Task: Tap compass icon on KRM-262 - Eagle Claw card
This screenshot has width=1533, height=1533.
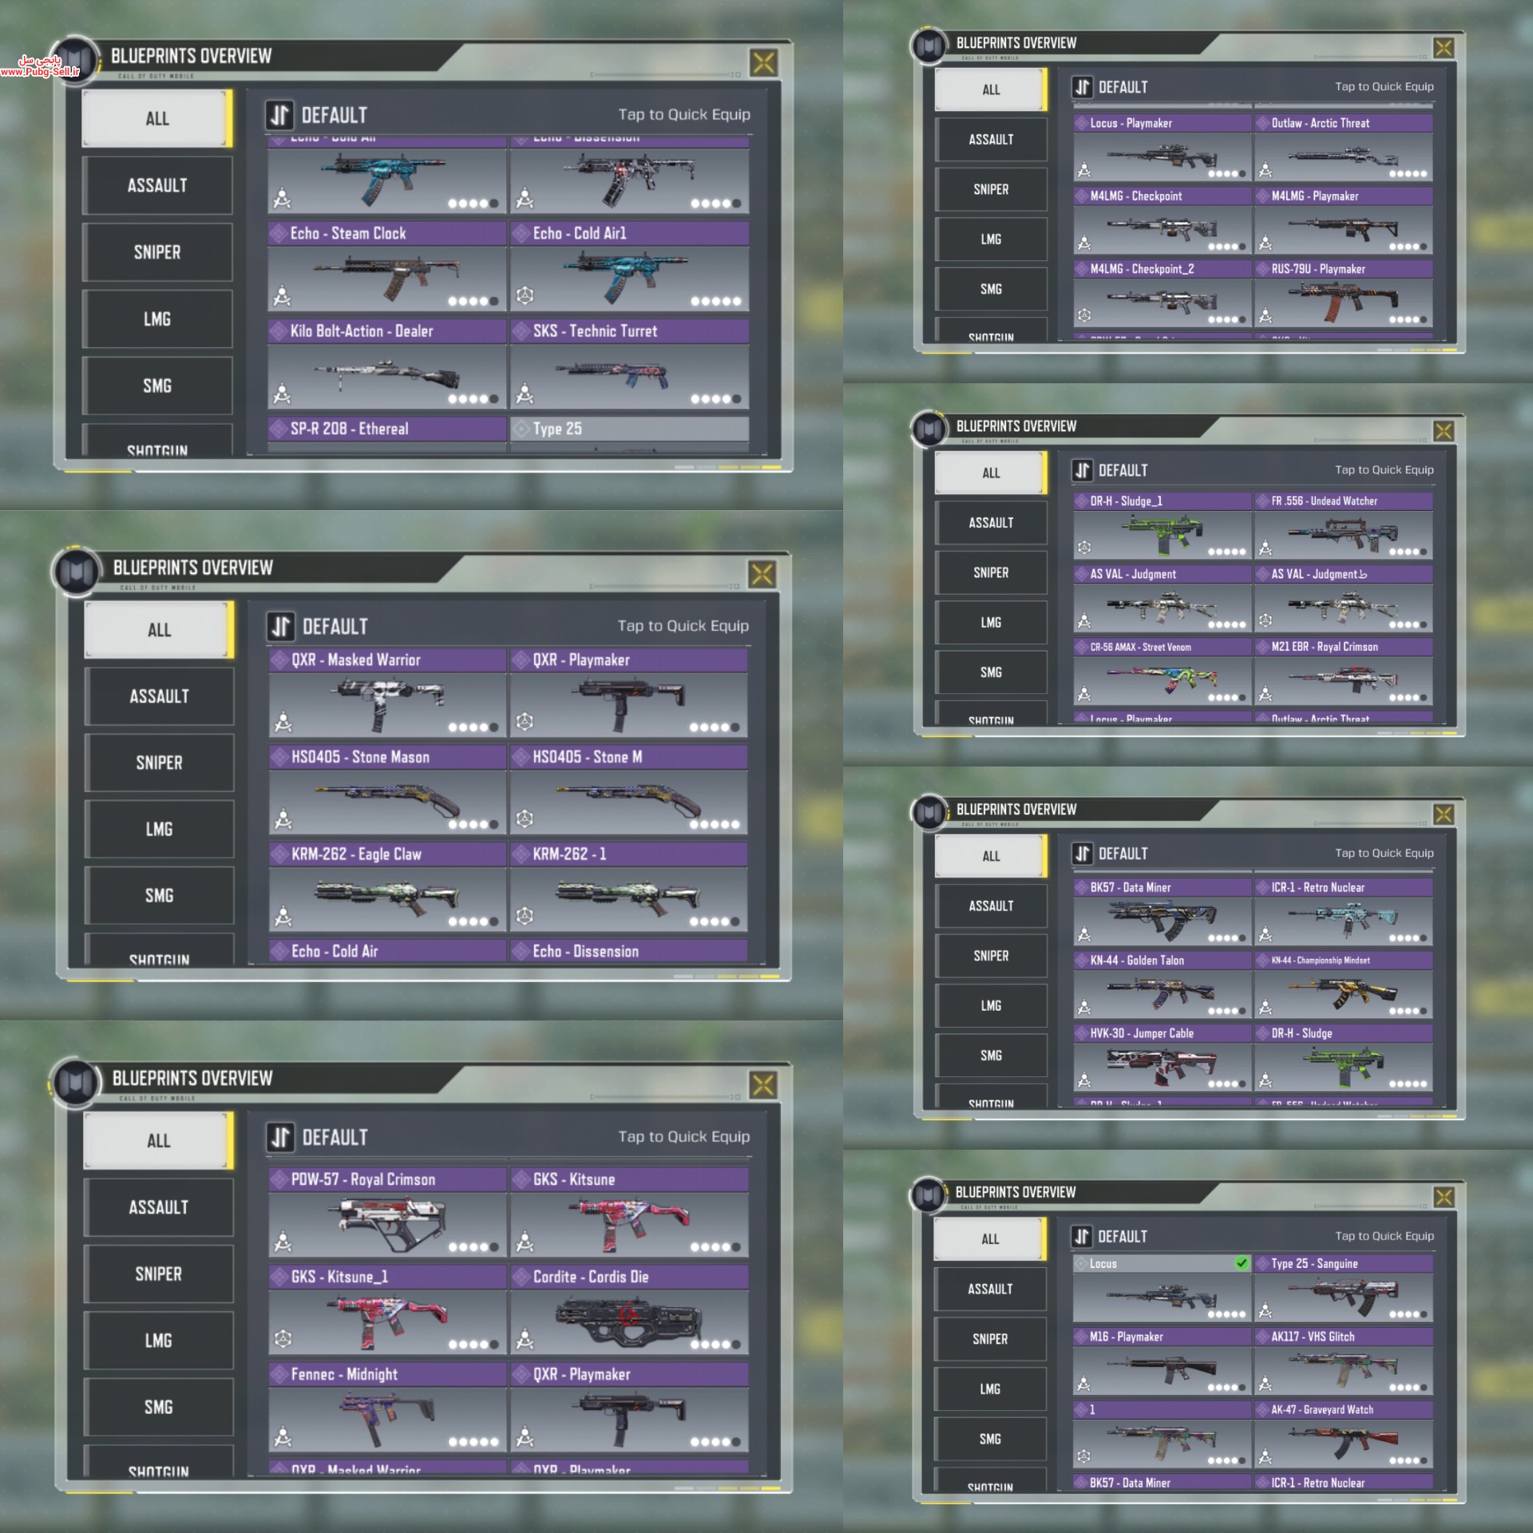Action: click(x=283, y=917)
